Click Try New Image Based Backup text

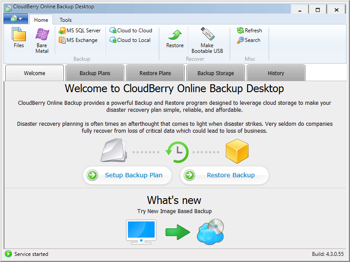[x=175, y=211]
